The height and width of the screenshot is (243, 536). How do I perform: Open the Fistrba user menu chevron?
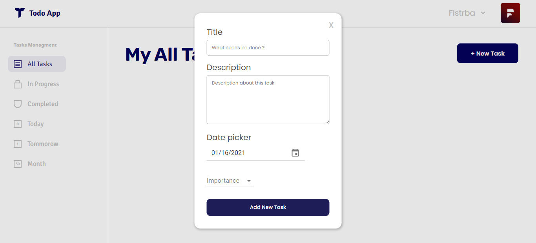click(x=483, y=13)
